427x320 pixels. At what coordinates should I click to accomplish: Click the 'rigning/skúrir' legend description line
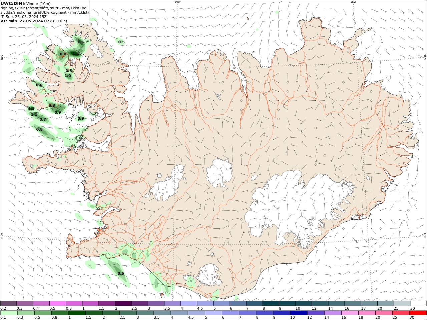pos(44,8)
